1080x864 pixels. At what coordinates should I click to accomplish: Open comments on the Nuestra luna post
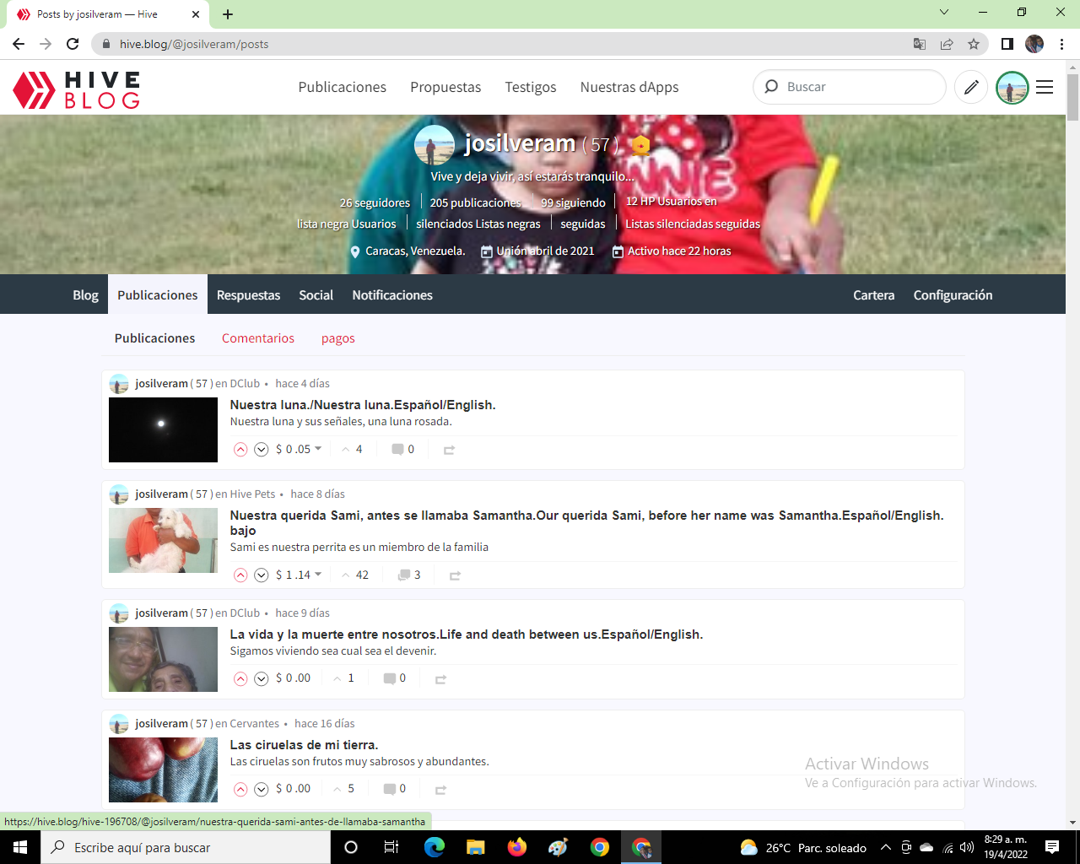[x=402, y=449]
